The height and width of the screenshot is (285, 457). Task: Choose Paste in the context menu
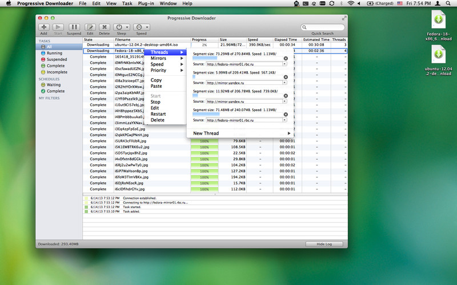(165, 86)
